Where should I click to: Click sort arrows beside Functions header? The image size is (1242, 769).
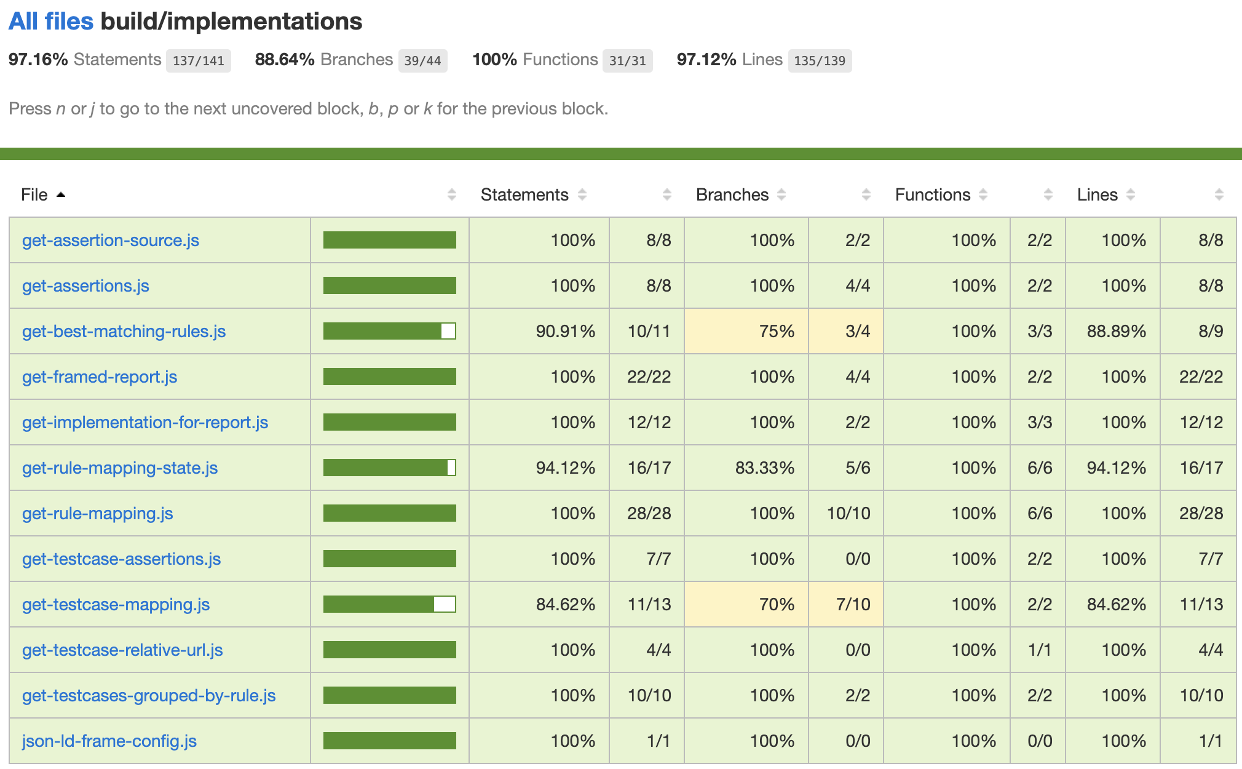[x=983, y=195]
